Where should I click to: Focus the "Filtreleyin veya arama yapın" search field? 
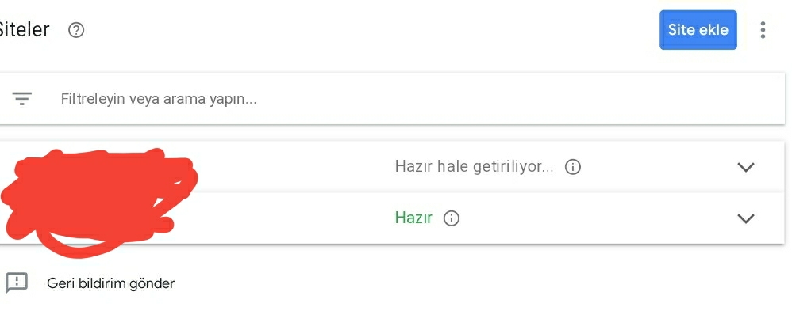[392, 98]
